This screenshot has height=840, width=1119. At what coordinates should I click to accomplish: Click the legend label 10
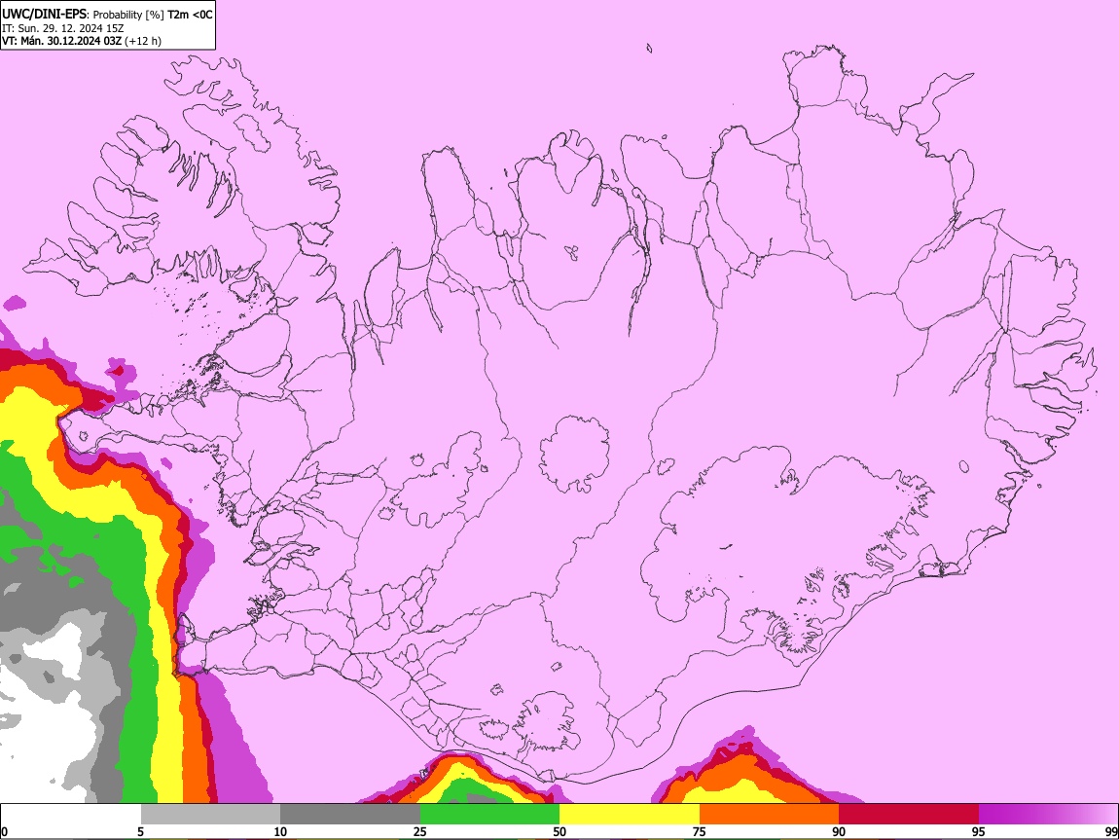(280, 832)
